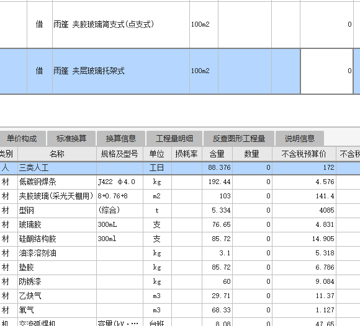The height and width of the screenshot is (326, 360).
Task: Switch to the 单价构成 tab
Action: click(x=22, y=138)
